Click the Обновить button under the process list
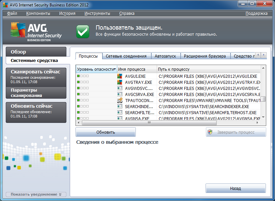This screenshot has width=275, height=201. [105, 132]
